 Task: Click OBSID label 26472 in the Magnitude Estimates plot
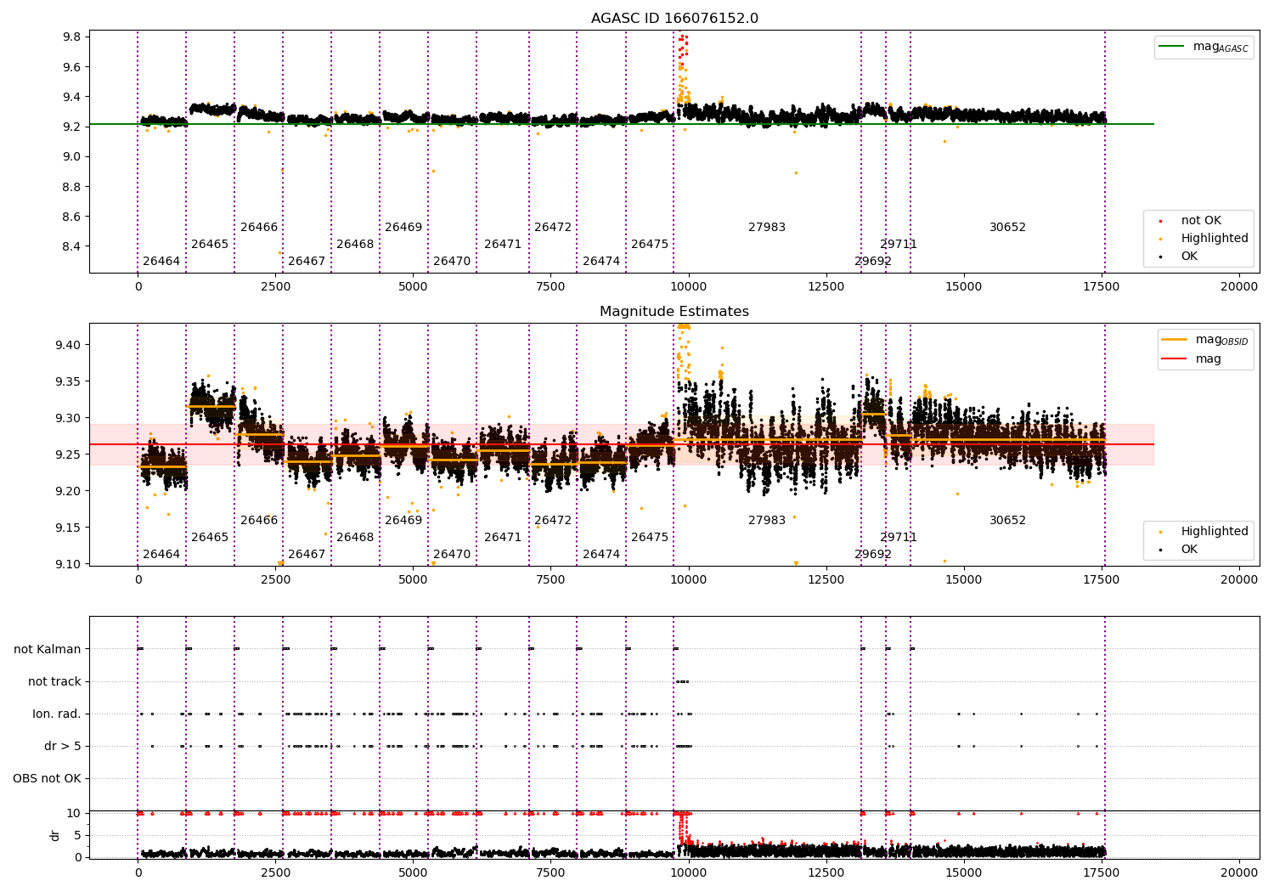(x=553, y=521)
